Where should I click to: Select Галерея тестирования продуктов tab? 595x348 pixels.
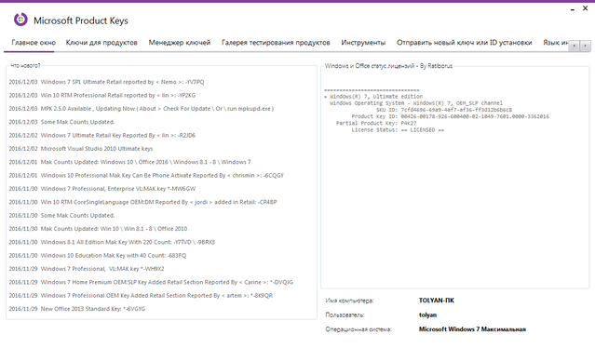click(276, 43)
